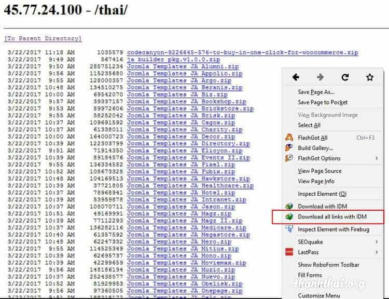This screenshot has width=389, height=299.
Task: Open View Page Source menu entry
Action: (x=319, y=171)
